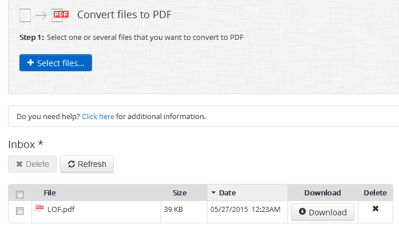The image size is (399, 229).
Task: Click the Select files... button
Action: (55, 63)
